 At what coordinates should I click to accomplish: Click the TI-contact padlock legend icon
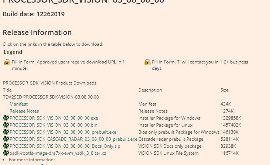[x=148, y=62]
